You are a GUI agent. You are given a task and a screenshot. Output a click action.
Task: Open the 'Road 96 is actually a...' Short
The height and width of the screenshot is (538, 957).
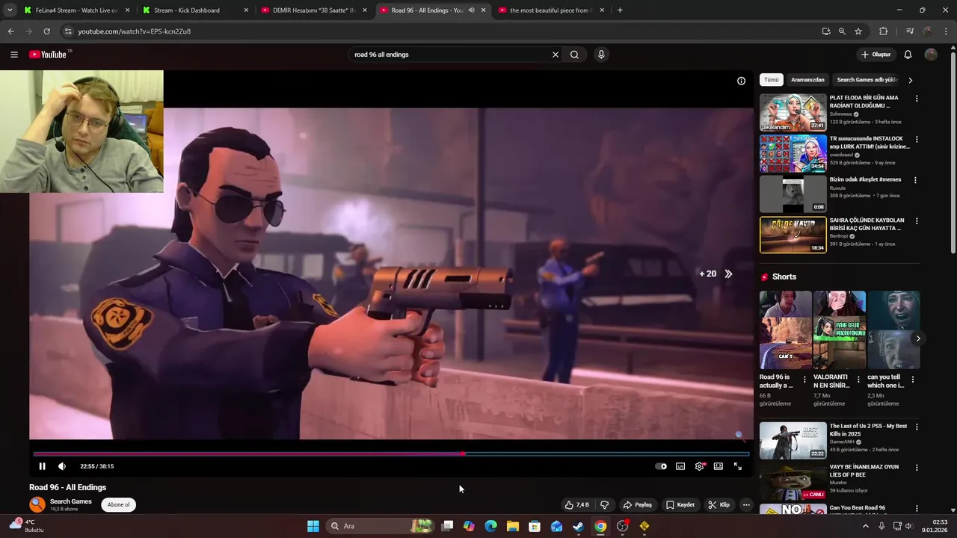786,330
